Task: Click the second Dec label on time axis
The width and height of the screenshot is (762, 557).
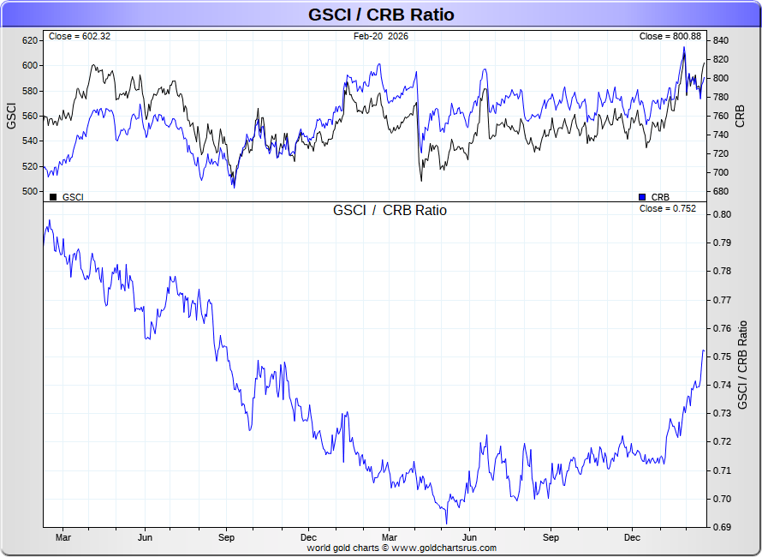Action: [x=632, y=537]
